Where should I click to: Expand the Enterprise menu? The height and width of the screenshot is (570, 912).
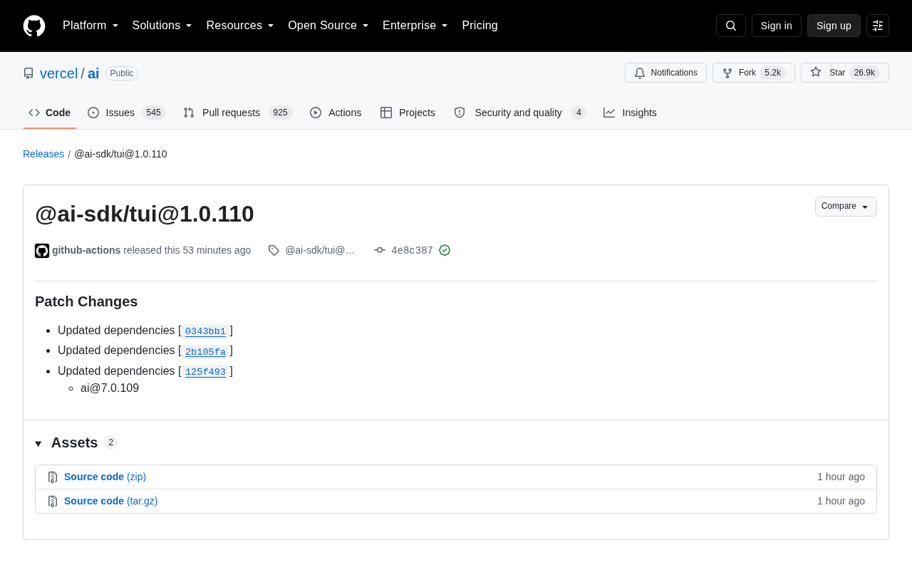(x=415, y=26)
